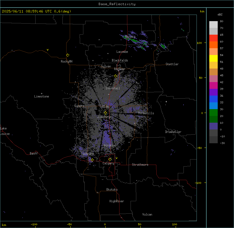Click the km unit label at top right
234x228 pixels.
point(202,11)
